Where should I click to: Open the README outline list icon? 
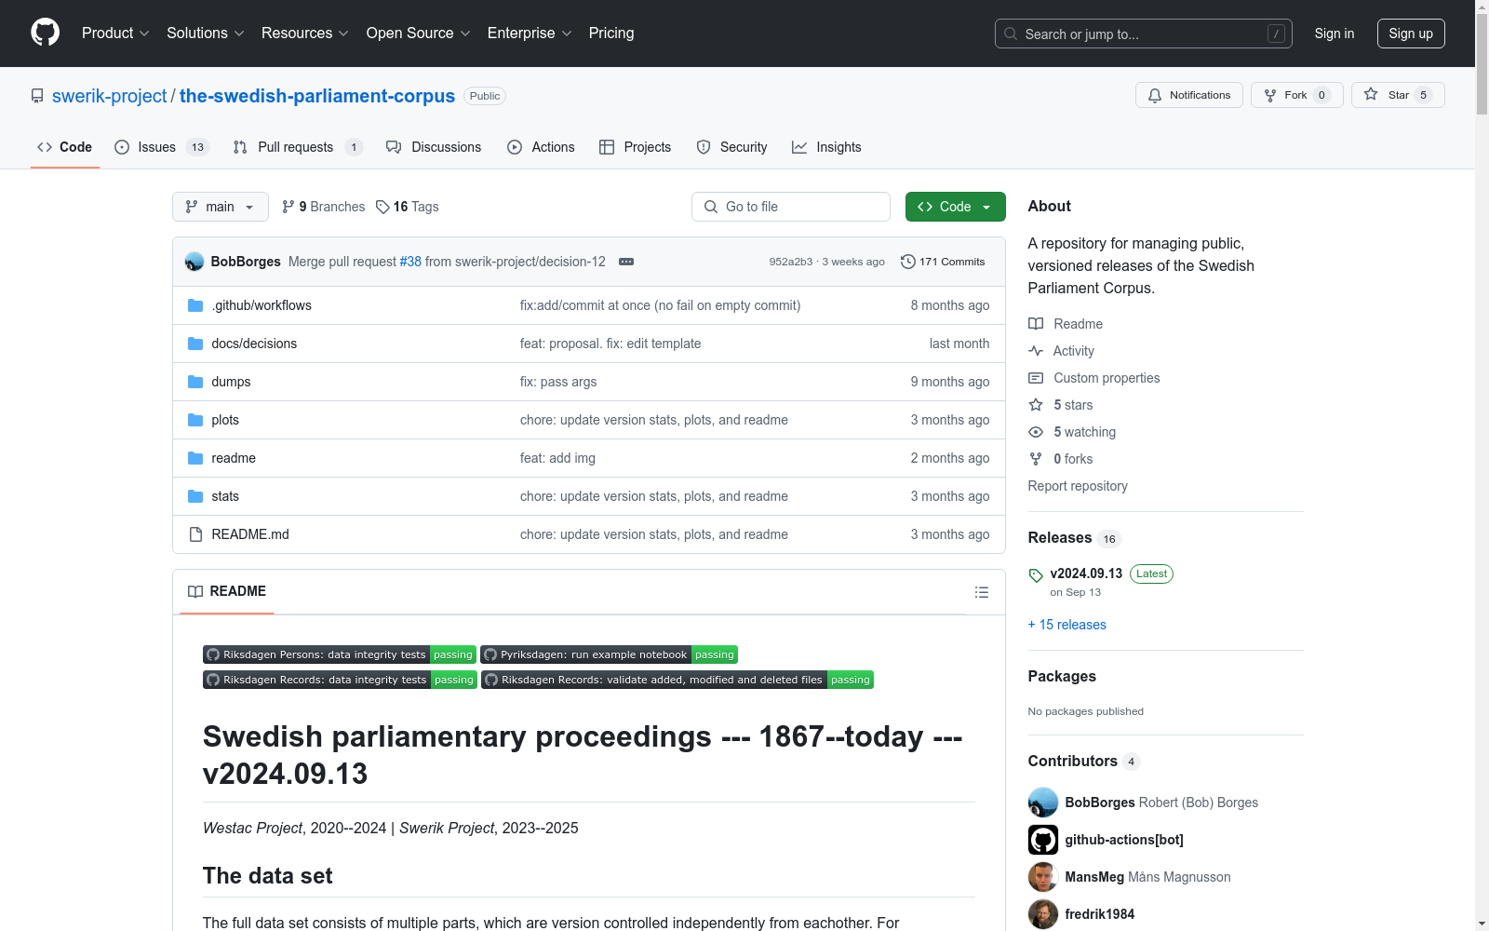pyautogui.click(x=981, y=592)
